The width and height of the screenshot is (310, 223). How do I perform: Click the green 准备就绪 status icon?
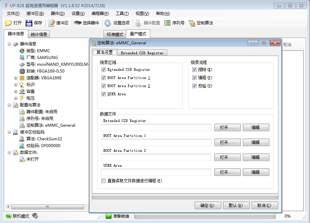coord(109,216)
